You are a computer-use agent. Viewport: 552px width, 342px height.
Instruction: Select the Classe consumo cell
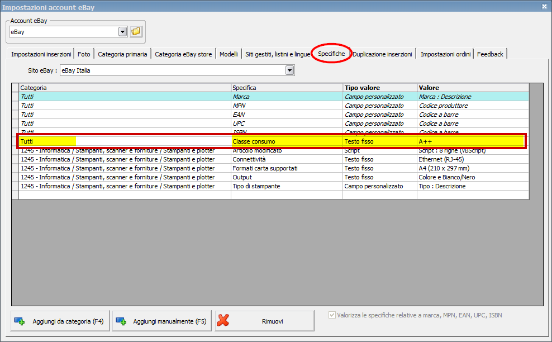(x=287, y=141)
